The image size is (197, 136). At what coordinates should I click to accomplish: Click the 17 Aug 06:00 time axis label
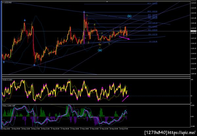coord(65,129)
